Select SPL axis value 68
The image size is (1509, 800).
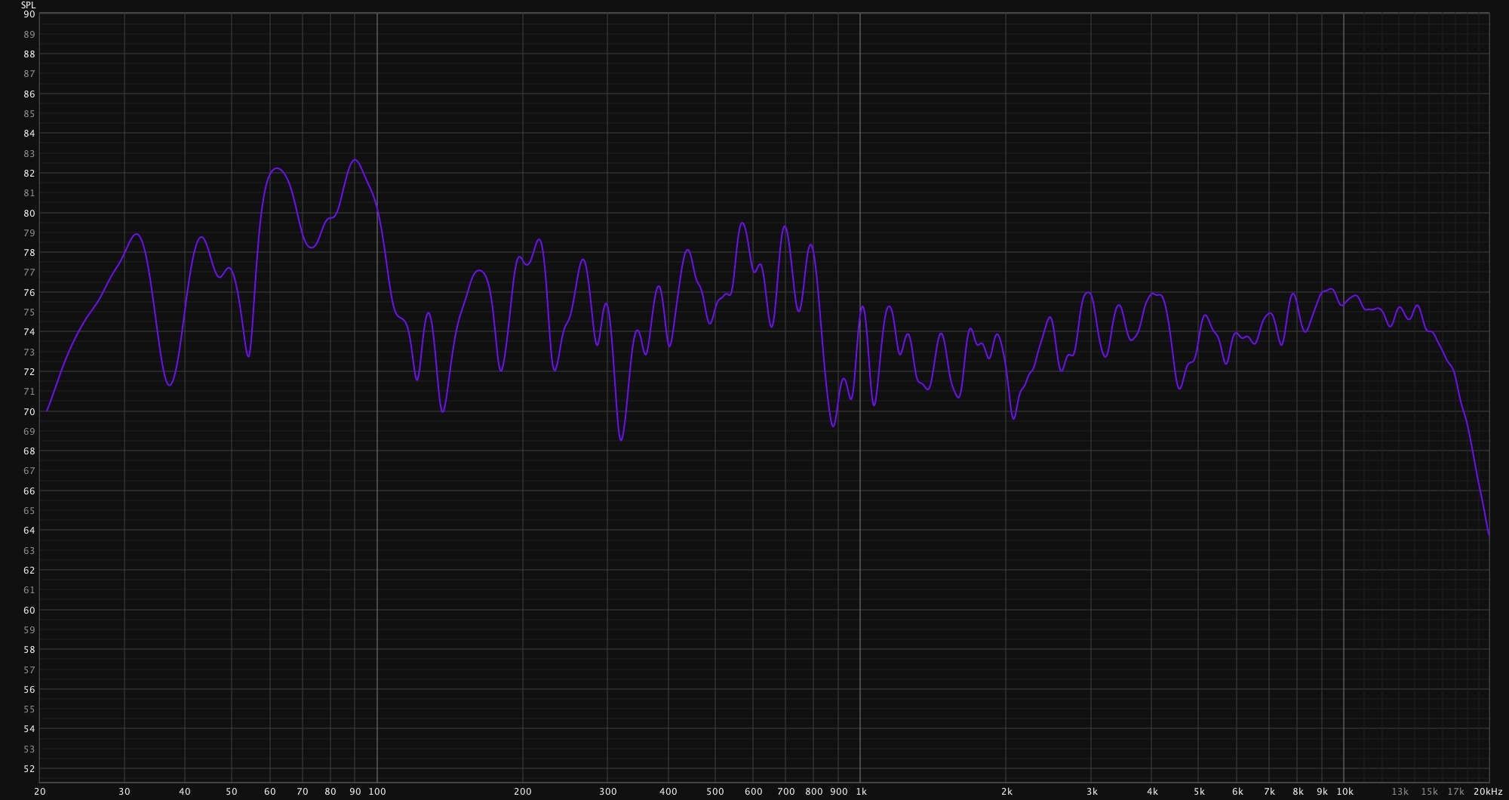pos(29,451)
